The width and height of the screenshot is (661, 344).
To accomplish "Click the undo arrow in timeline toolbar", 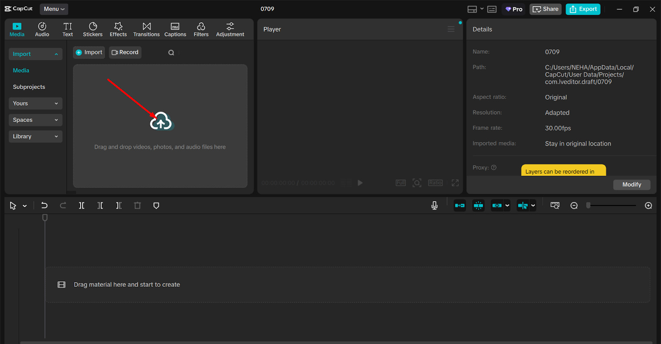I will click(44, 206).
